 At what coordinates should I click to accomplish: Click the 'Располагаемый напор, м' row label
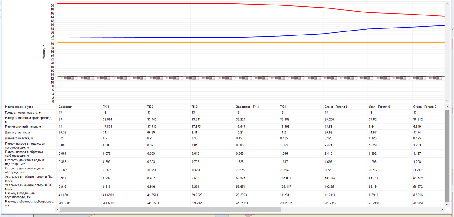23,127
